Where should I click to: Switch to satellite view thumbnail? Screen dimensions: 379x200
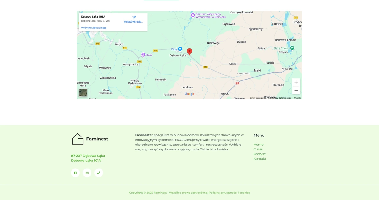83,93
